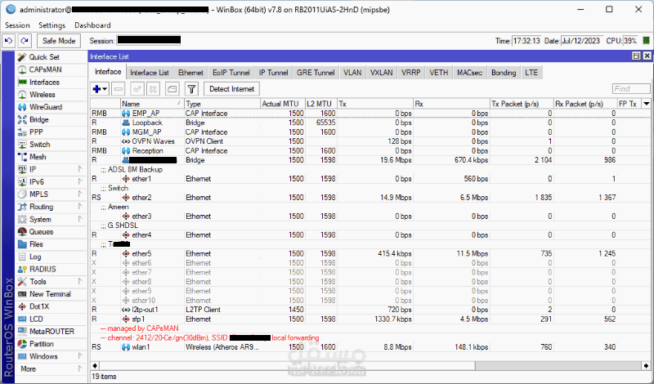Switch to the LTE tab
654x384 pixels.
coord(531,73)
